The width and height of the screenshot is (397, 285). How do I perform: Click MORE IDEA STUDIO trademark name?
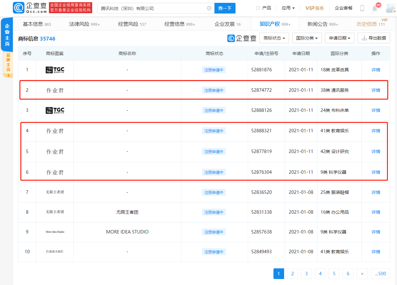point(127,232)
